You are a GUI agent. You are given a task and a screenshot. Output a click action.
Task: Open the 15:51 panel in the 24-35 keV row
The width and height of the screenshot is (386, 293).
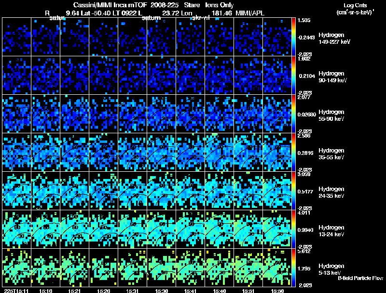[x=248, y=191]
